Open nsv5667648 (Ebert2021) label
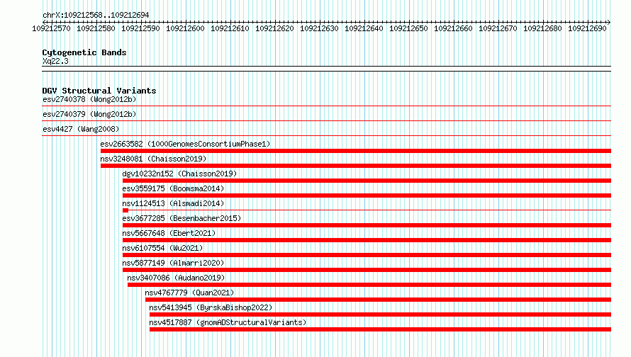Screen dimensions: 631x357 (x=169, y=233)
